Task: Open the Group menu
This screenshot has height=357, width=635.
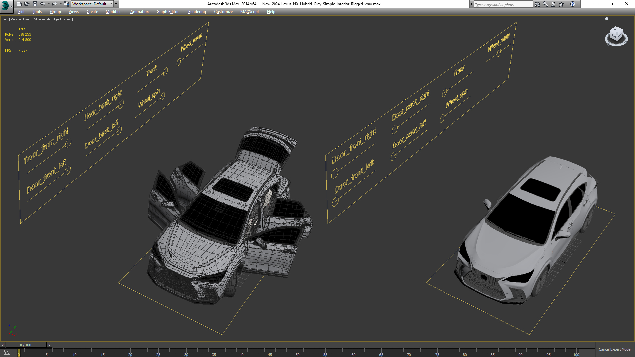Action: coord(55,12)
